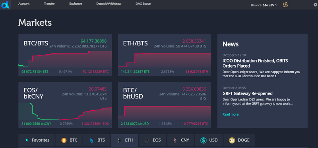Click the EOS icon in tabs
Viewport: 318px width, 148px height.
coord(147,140)
